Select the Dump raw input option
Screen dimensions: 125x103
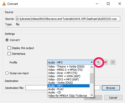pos(7,73)
